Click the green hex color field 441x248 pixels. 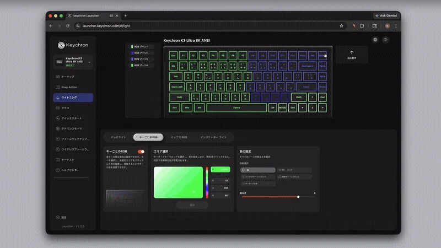(x=220, y=170)
